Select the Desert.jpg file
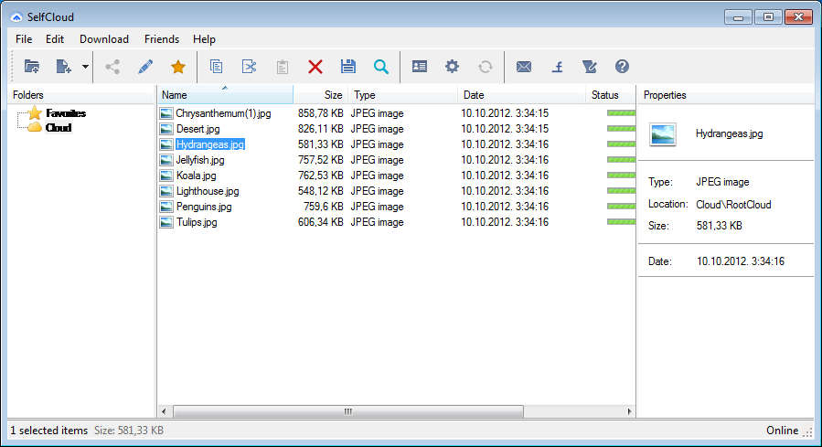Viewport: 822px width, 447px height. click(x=197, y=129)
